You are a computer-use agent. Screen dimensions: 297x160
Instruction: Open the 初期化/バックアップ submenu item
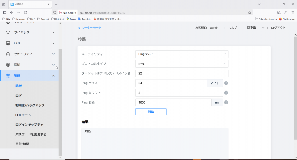(30, 105)
